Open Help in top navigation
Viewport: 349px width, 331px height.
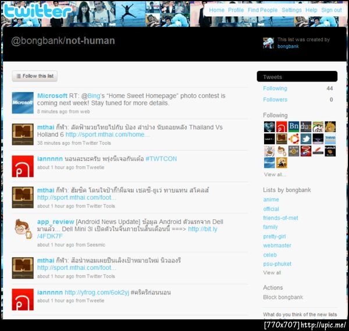click(x=311, y=10)
